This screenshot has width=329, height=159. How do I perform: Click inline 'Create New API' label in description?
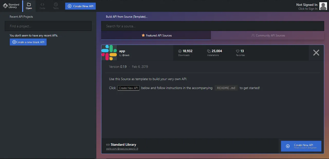click(x=129, y=88)
